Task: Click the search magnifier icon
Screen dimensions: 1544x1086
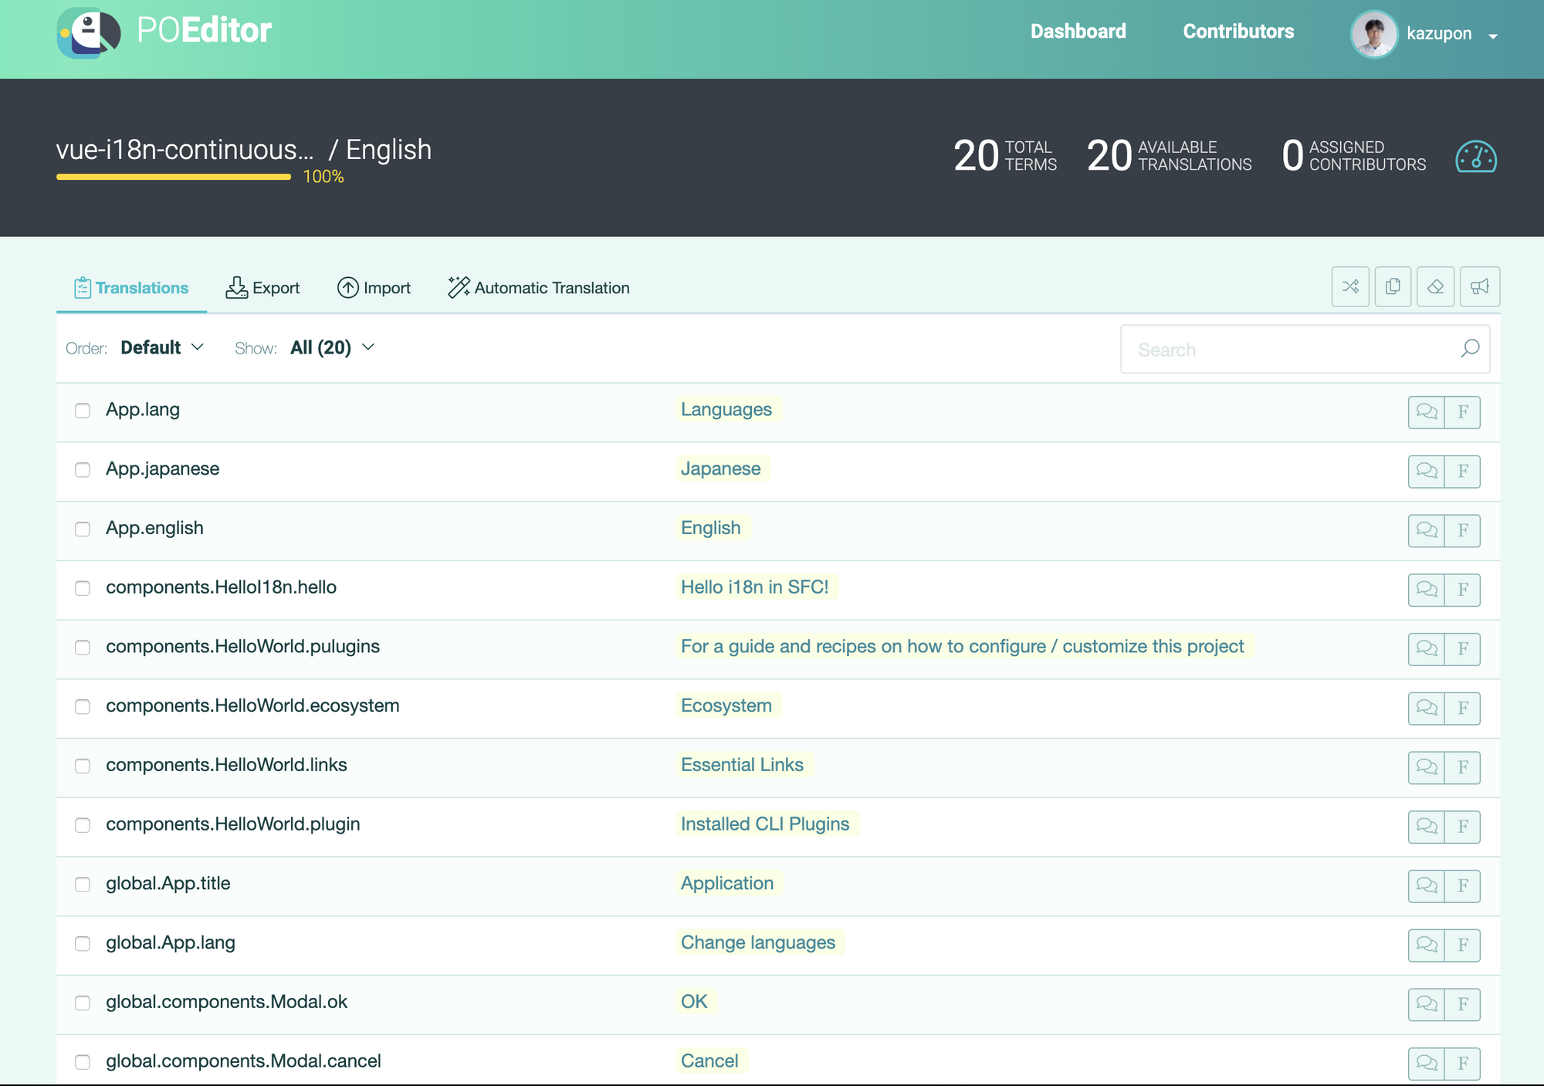Action: pyautogui.click(x=1469, y=349)
